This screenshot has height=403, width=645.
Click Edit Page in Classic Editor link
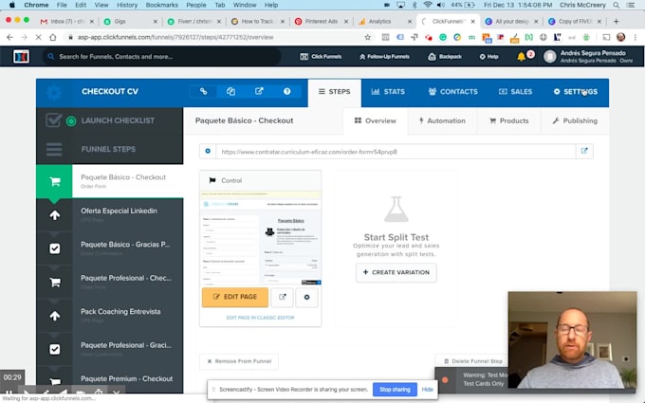coord(260,318)
